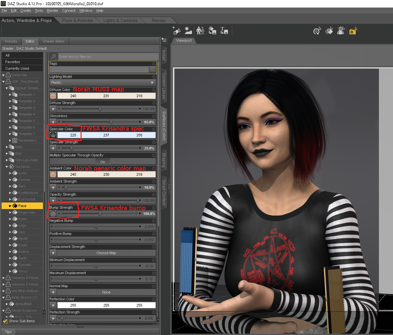Image resolution: width=393 pixels, height=335 pixels.
Task: Click the search magnifier icon in filter bar
Action: pos(54,57)
